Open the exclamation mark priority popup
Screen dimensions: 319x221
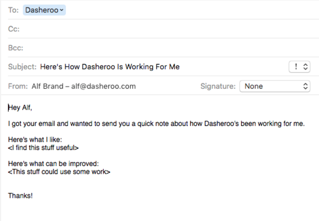pyautogui.click(x=300, y=67)
